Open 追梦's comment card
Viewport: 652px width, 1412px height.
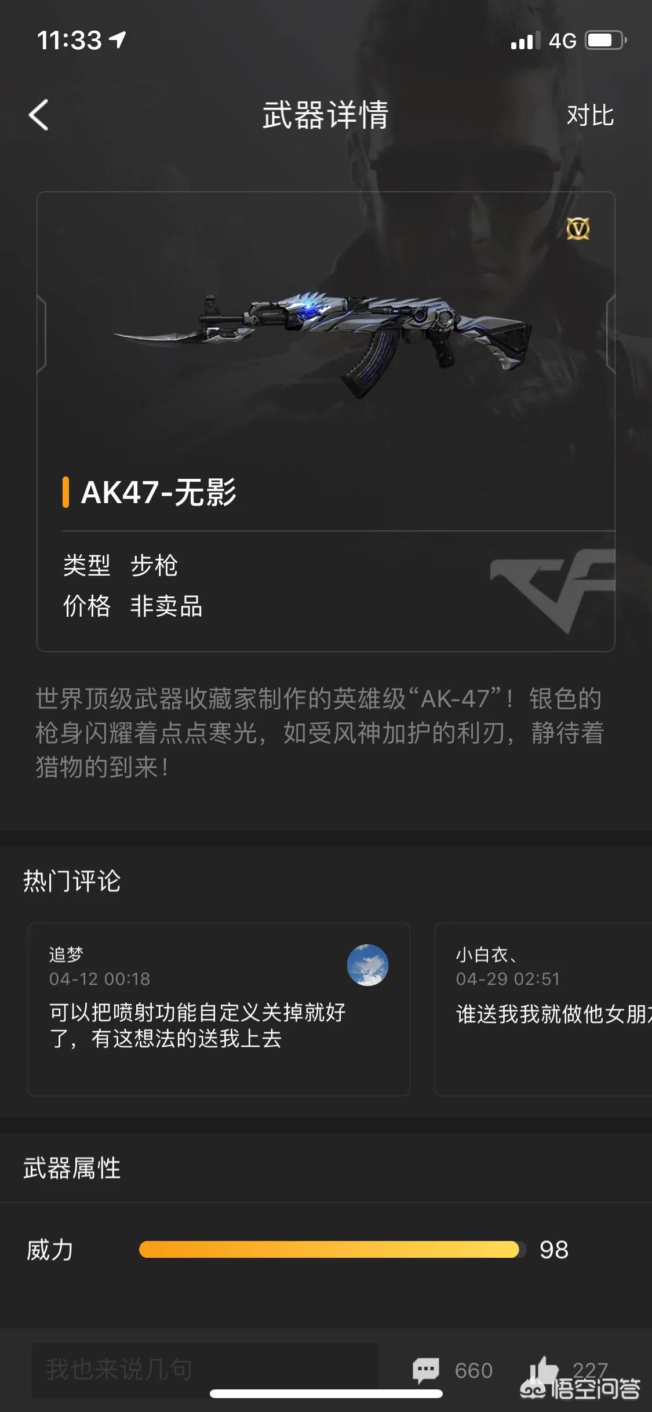(219, 1009)
